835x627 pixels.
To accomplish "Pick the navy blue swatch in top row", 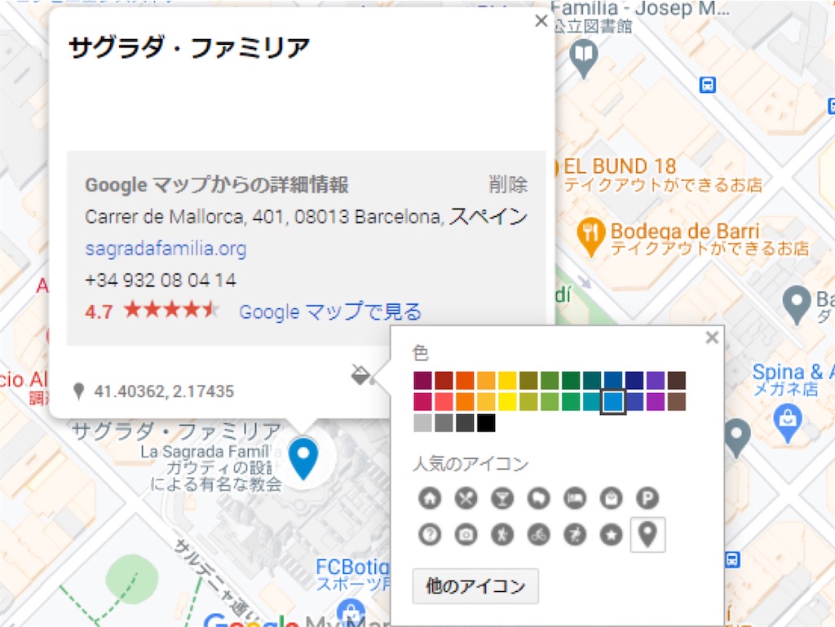I will 634,381.
